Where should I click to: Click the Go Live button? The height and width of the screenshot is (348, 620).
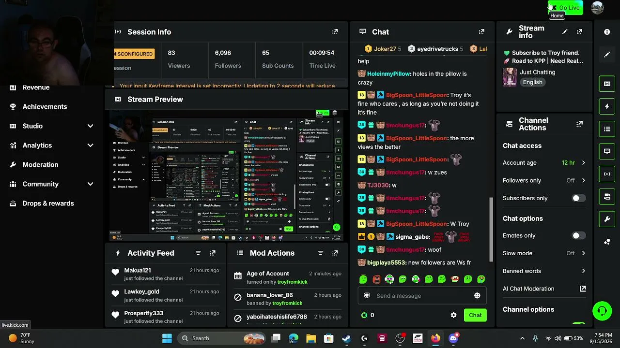click(x=565, y=8)
